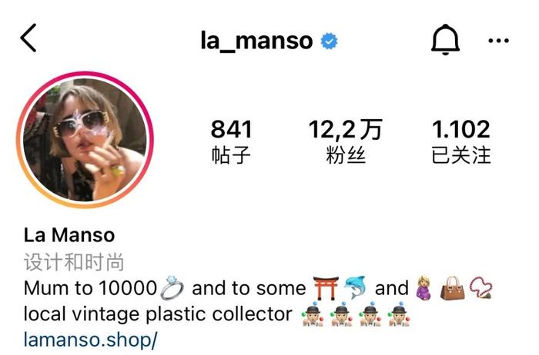Tap the torii gate emoji in bio

tap(326, 287)
